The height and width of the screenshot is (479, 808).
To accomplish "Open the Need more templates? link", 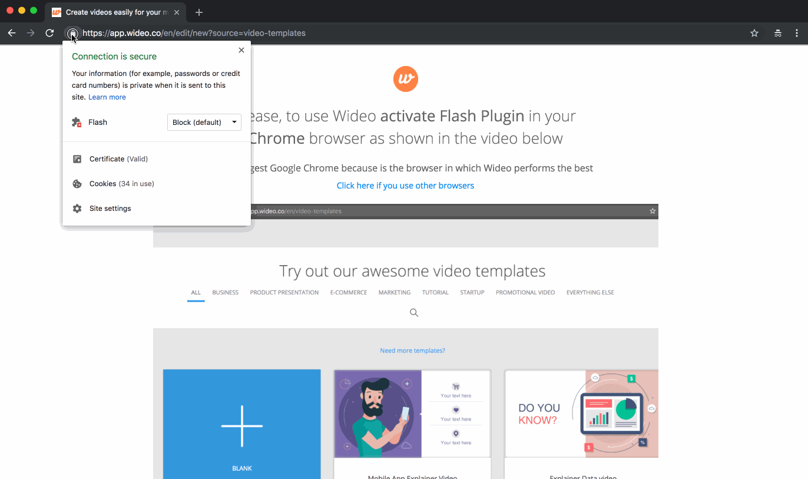I will [412, 351].
